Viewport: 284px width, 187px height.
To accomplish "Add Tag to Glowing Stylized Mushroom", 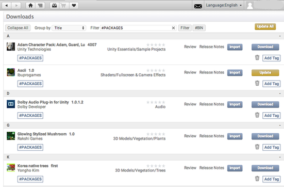I will 272,147.
